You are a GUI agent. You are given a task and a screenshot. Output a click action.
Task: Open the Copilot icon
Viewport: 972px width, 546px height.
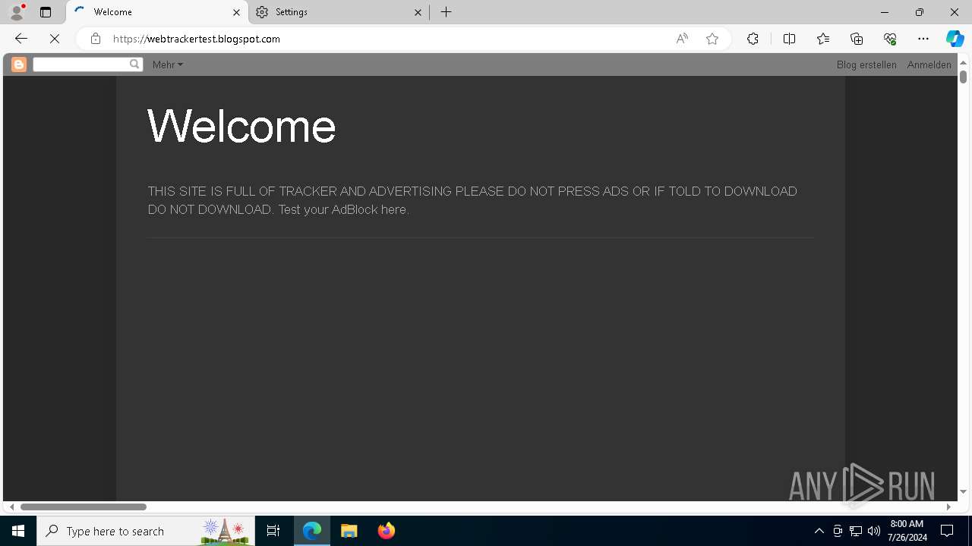pos(955,39)
